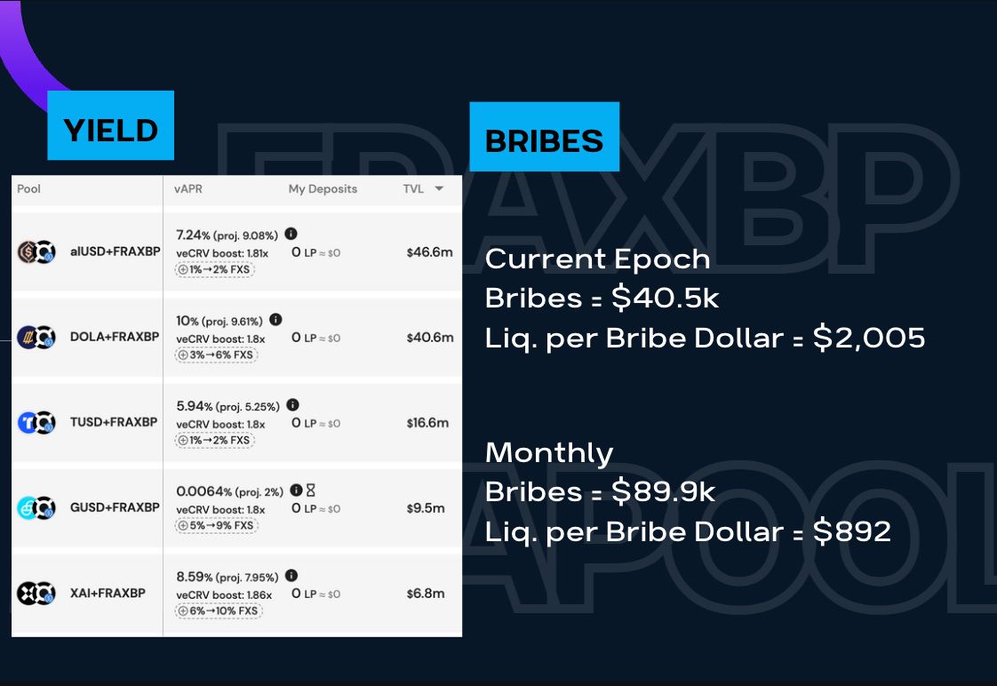The width and height of the screenshot is (997, 686).
Task: Click the DOLA+FRAXBP pool token icon
Action: [36, 338]
